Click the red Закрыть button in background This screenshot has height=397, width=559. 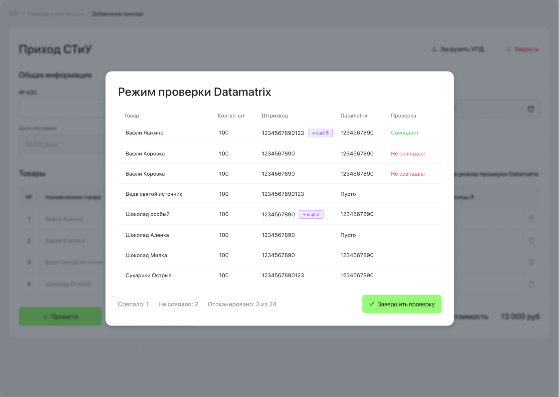(x=522, y=49)
